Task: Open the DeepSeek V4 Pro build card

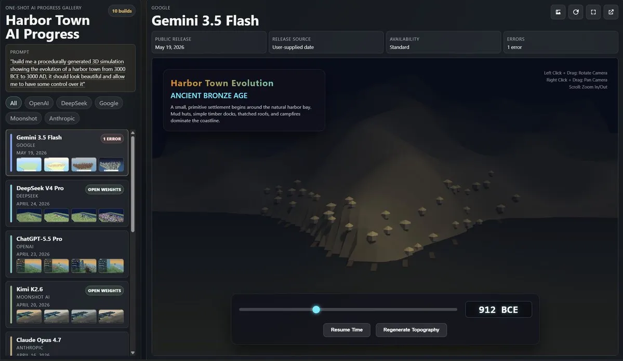Action: point(67,203)
